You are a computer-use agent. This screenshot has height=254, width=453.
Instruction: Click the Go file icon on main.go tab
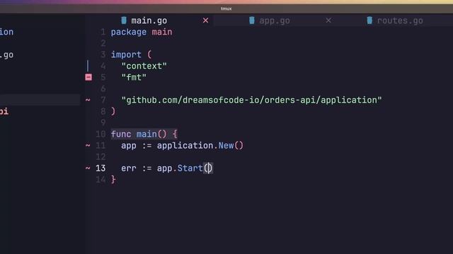point(124,20)
